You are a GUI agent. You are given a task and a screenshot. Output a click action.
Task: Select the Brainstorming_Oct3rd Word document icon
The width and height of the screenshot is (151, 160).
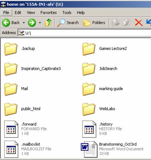[89, 149]
